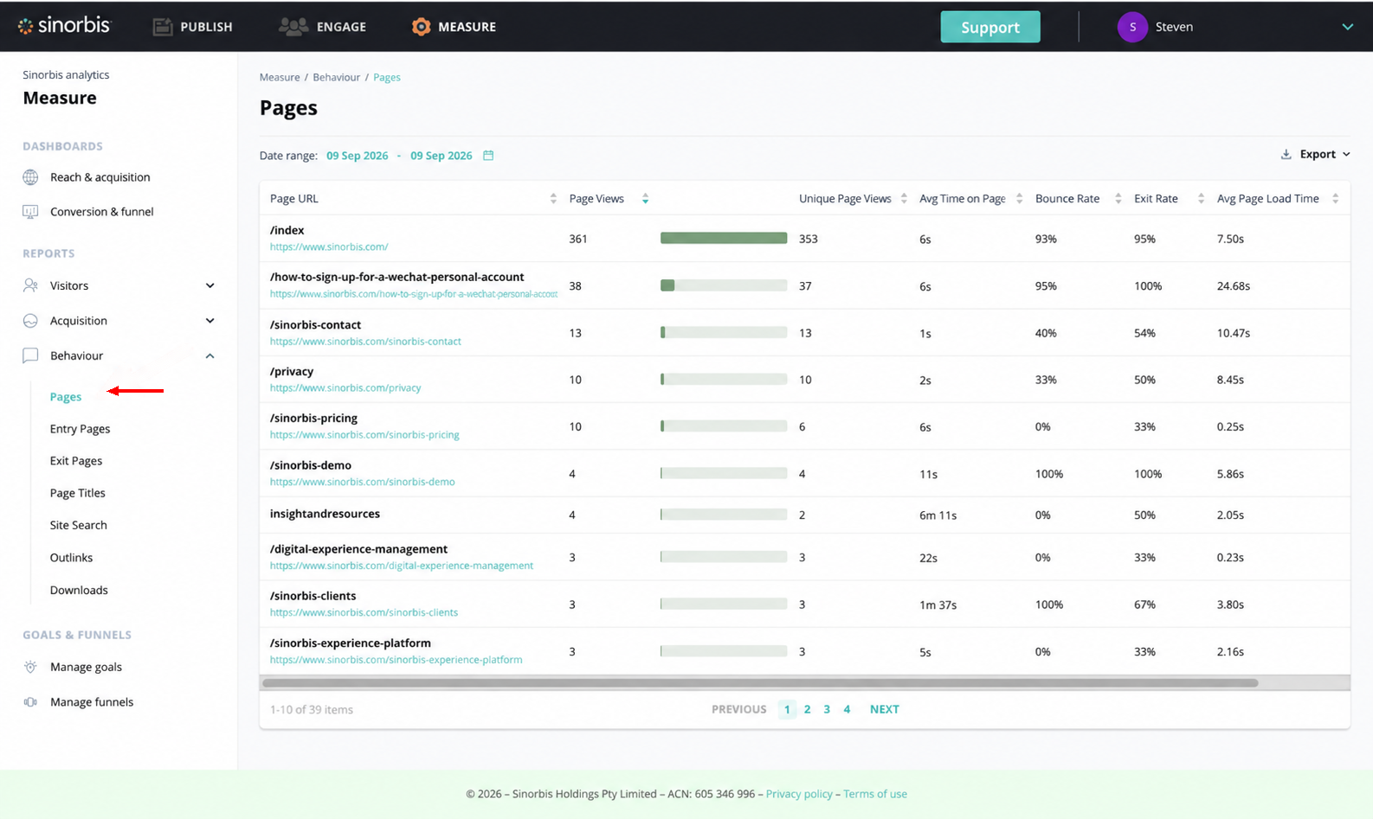Open the sinorbis-contact URL link

(365, 342)
